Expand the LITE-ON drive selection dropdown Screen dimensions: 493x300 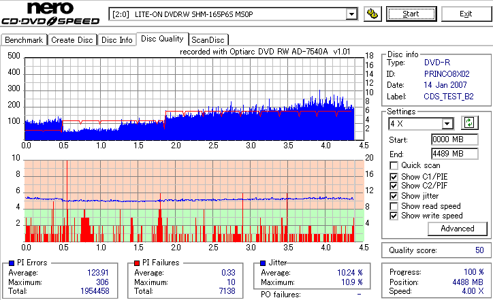point(351,14)
